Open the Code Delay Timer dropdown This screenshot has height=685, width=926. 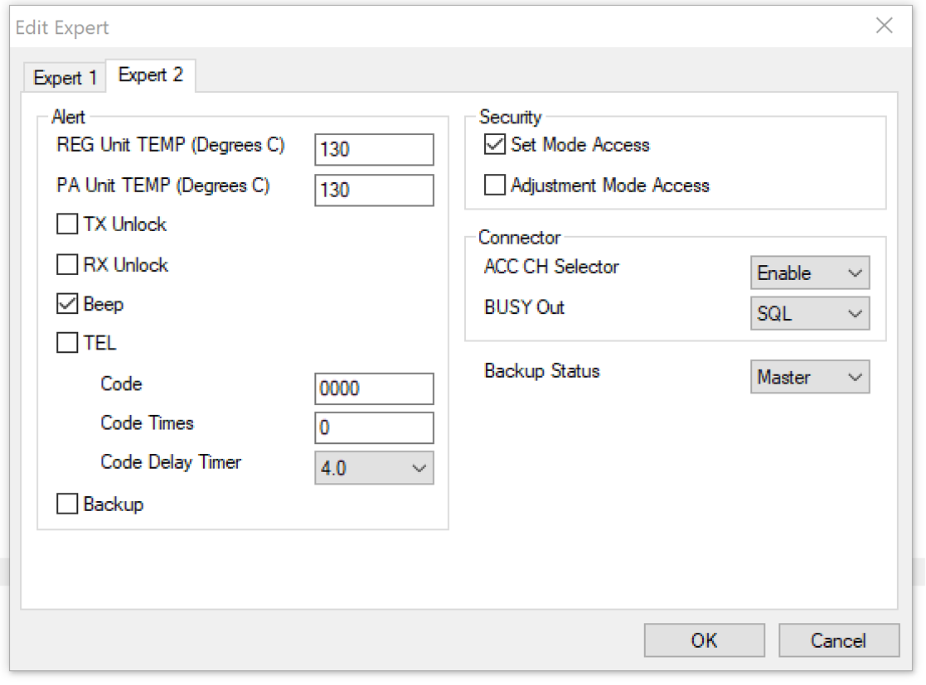click(374, 468)
